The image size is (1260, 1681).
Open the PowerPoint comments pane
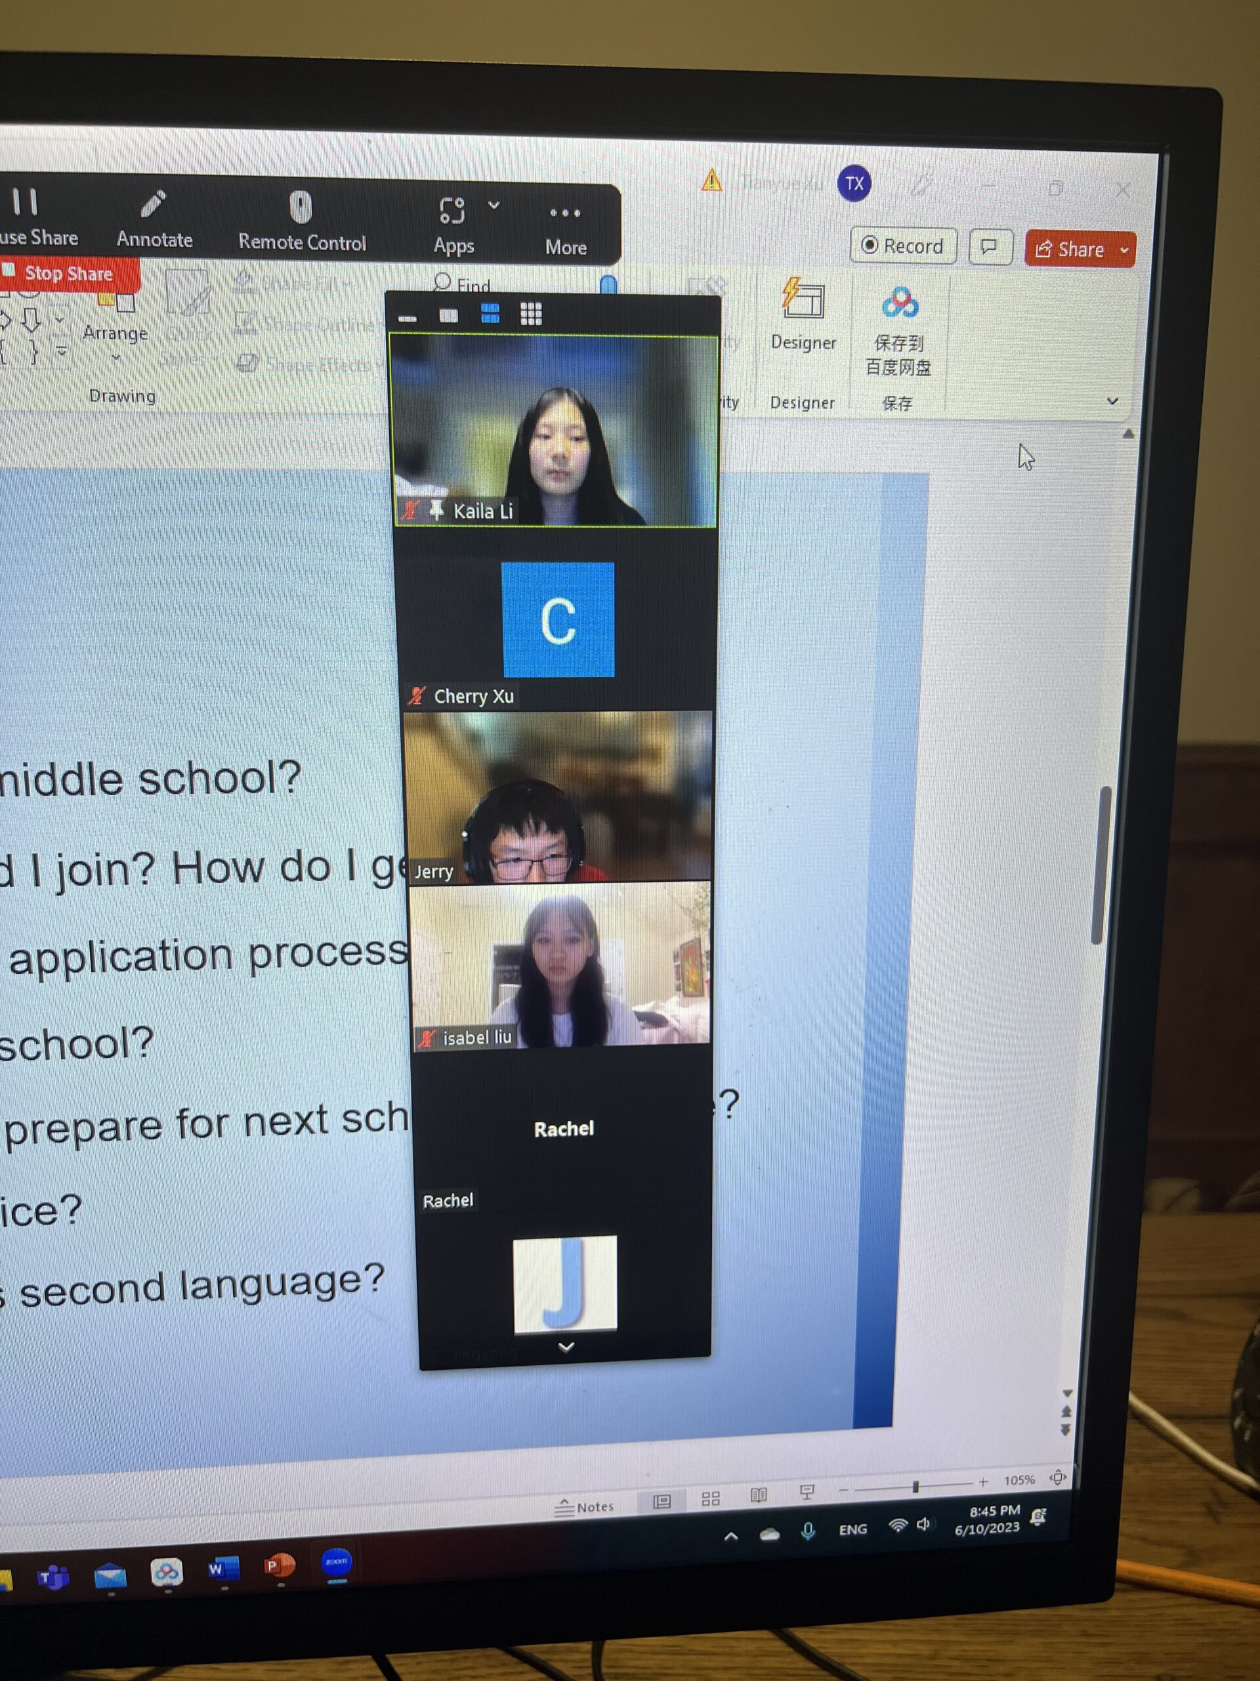pyautogui.click(x=990, y=247)
